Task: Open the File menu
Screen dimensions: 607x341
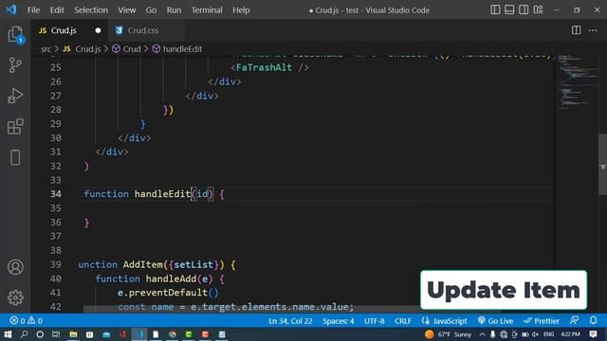Action: [x=34, y=10]
